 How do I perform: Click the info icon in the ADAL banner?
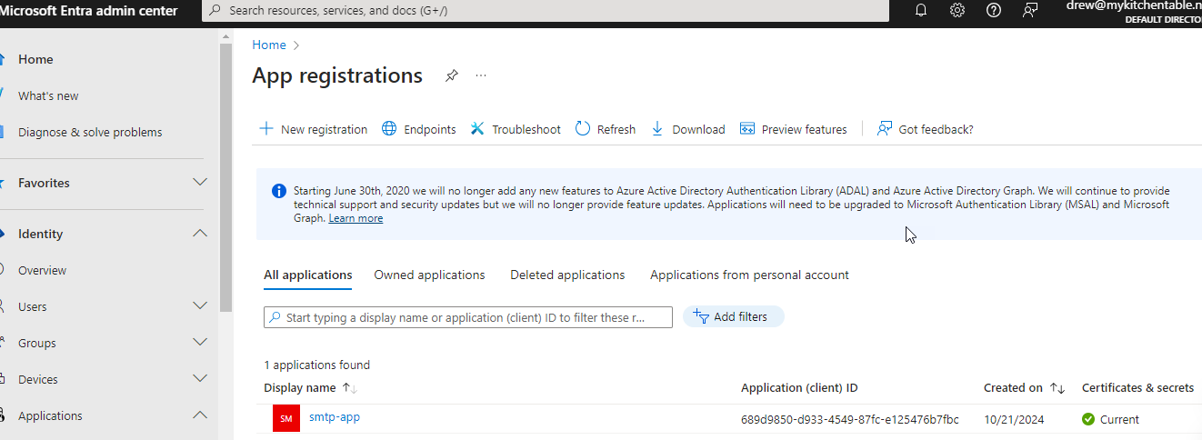click(279, 191)
